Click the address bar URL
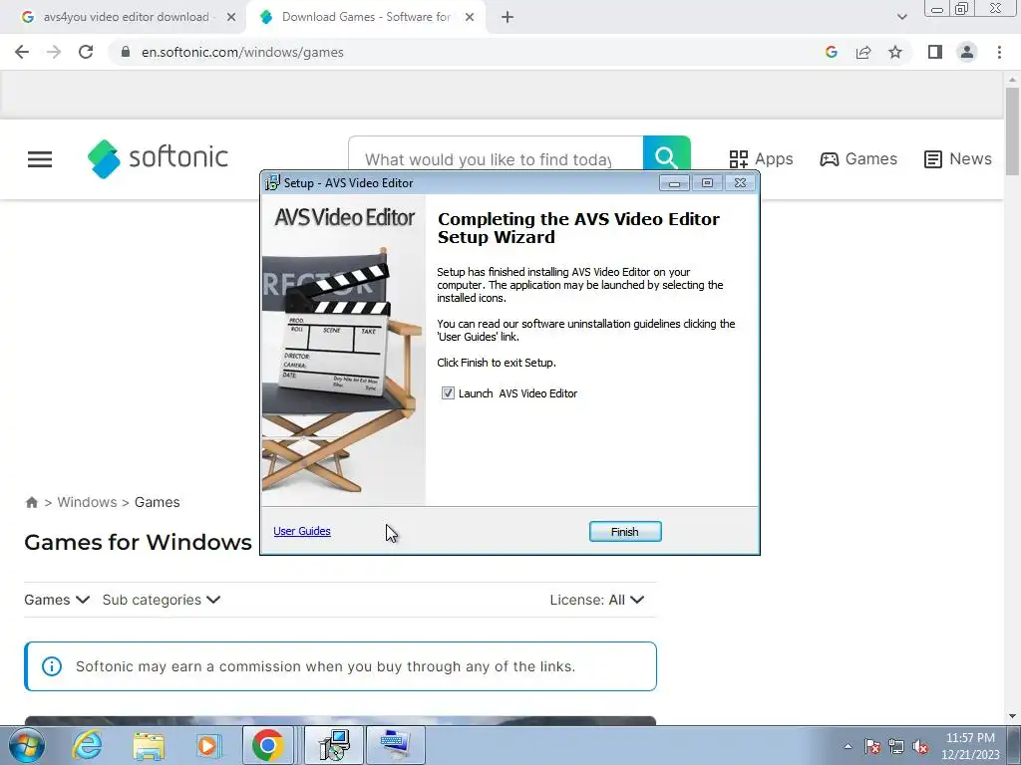1021x765 pixels. [x=242, y=52]
